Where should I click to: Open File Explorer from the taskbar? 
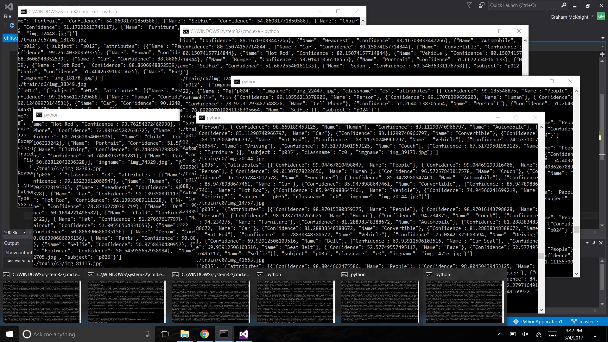185,334
